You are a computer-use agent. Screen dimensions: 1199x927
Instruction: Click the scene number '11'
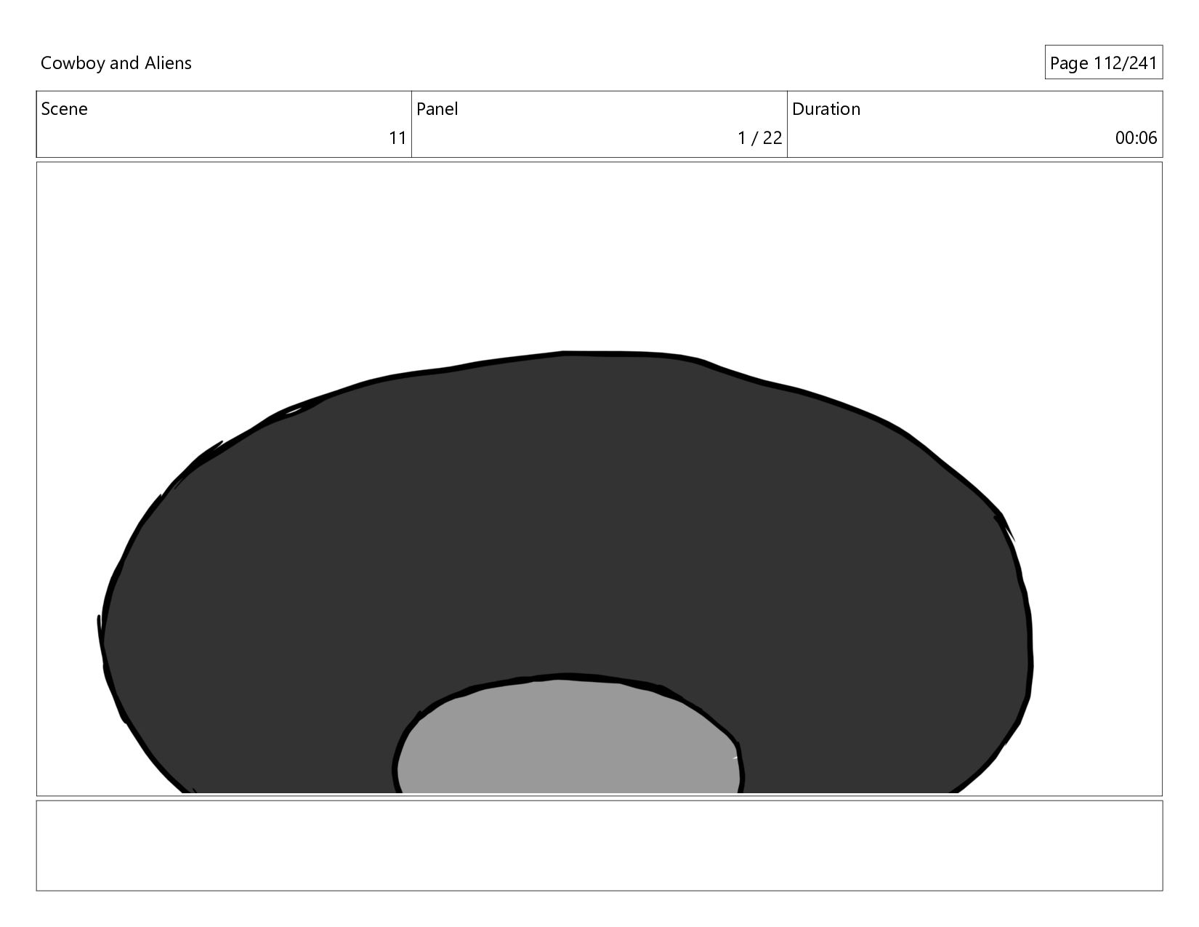[x=397, y=138]
